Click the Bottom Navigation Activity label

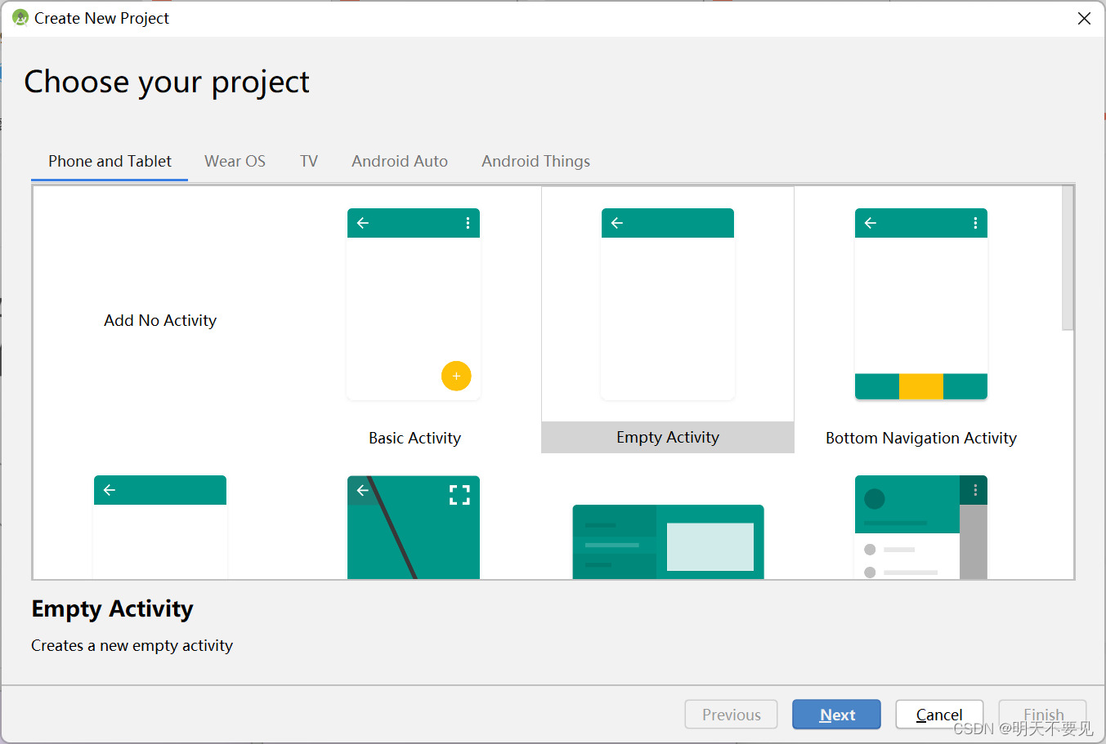(921, 438)
